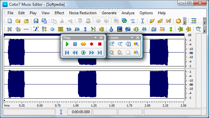This screenshot has width=209, height=118.
Task: Click the I-beam icon in status bar
Action: [61, 112]
